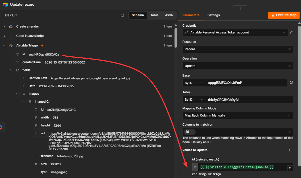301x178 pixels.
Task: Switch to Table view tab
Action: pos(154,15)
